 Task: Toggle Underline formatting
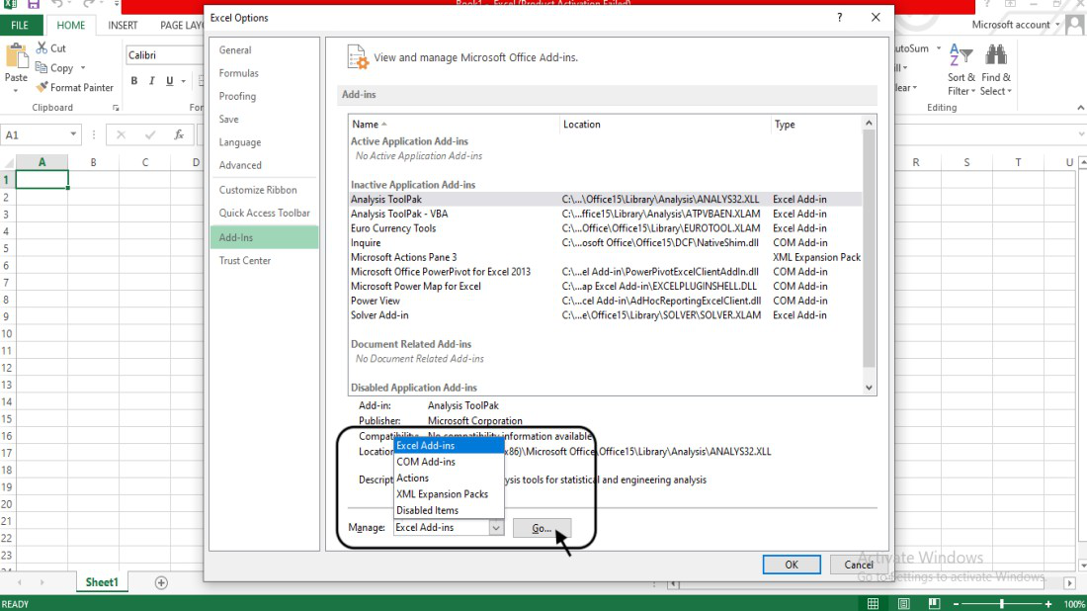(x=169, y=80)
